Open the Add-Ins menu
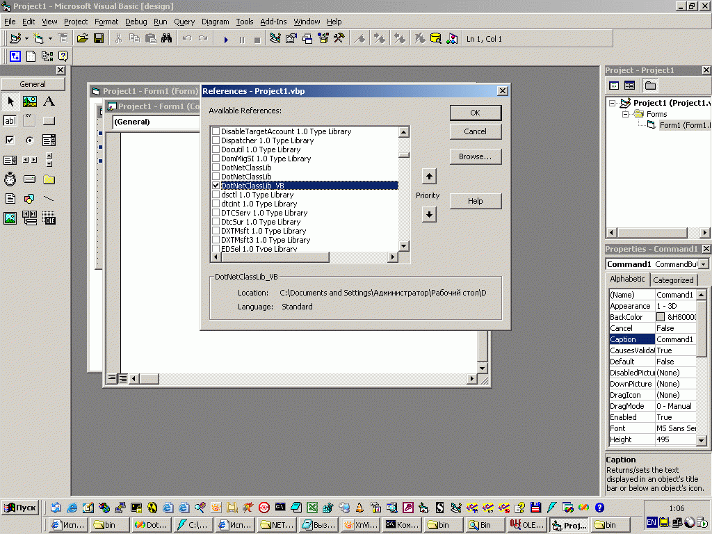This screenshot has width=712, height=534. [x=273, y=22]
